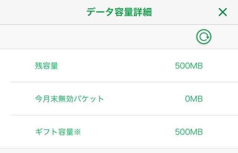Tap the 今月末 text in the middle row
This screenshot has width=238, height=153.
pos(46,99)
